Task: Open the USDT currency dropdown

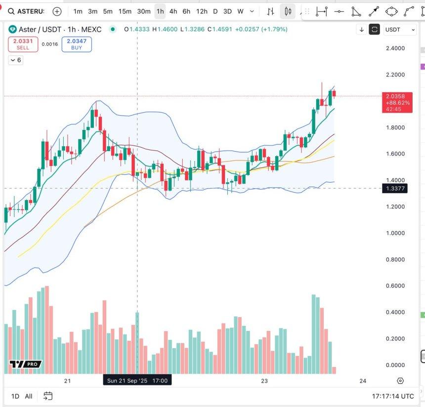Action: 400,30
